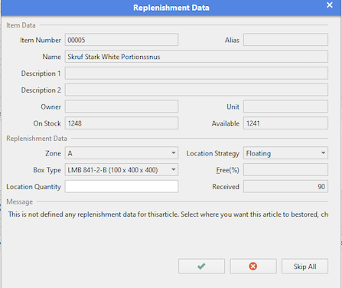Image resolution: width=342 pixels, height=288 pixels.
Task: Focus the Location Quantity input field
Action: 122,186
